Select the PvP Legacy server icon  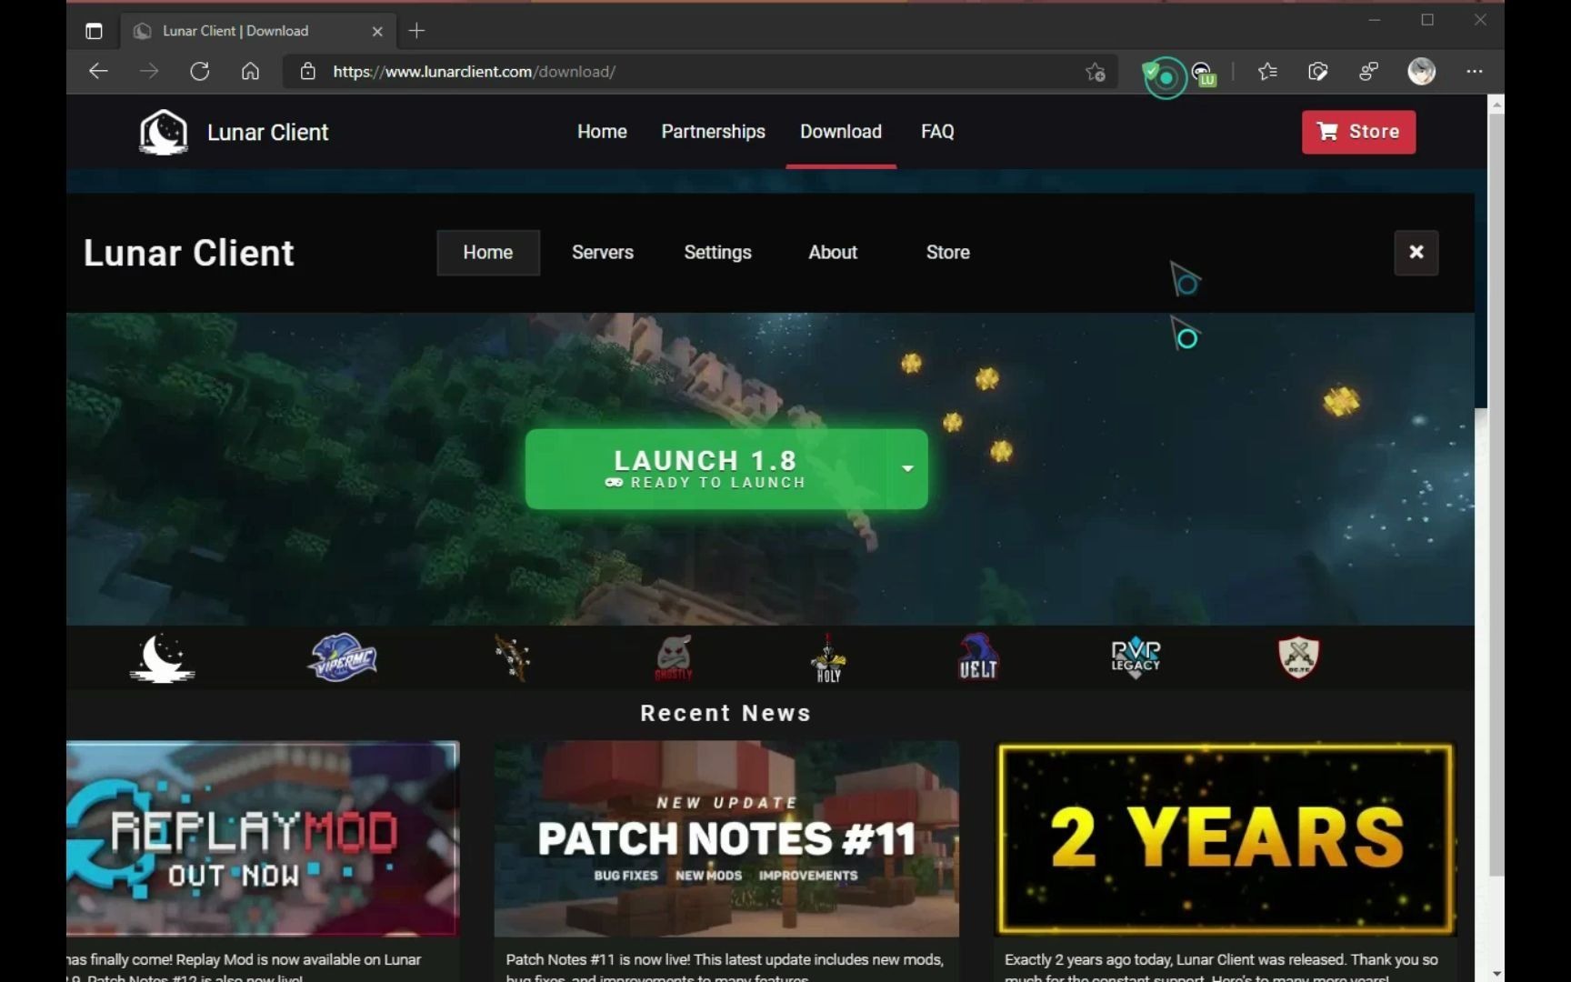pyautogui.click(x=1136, y=657)
